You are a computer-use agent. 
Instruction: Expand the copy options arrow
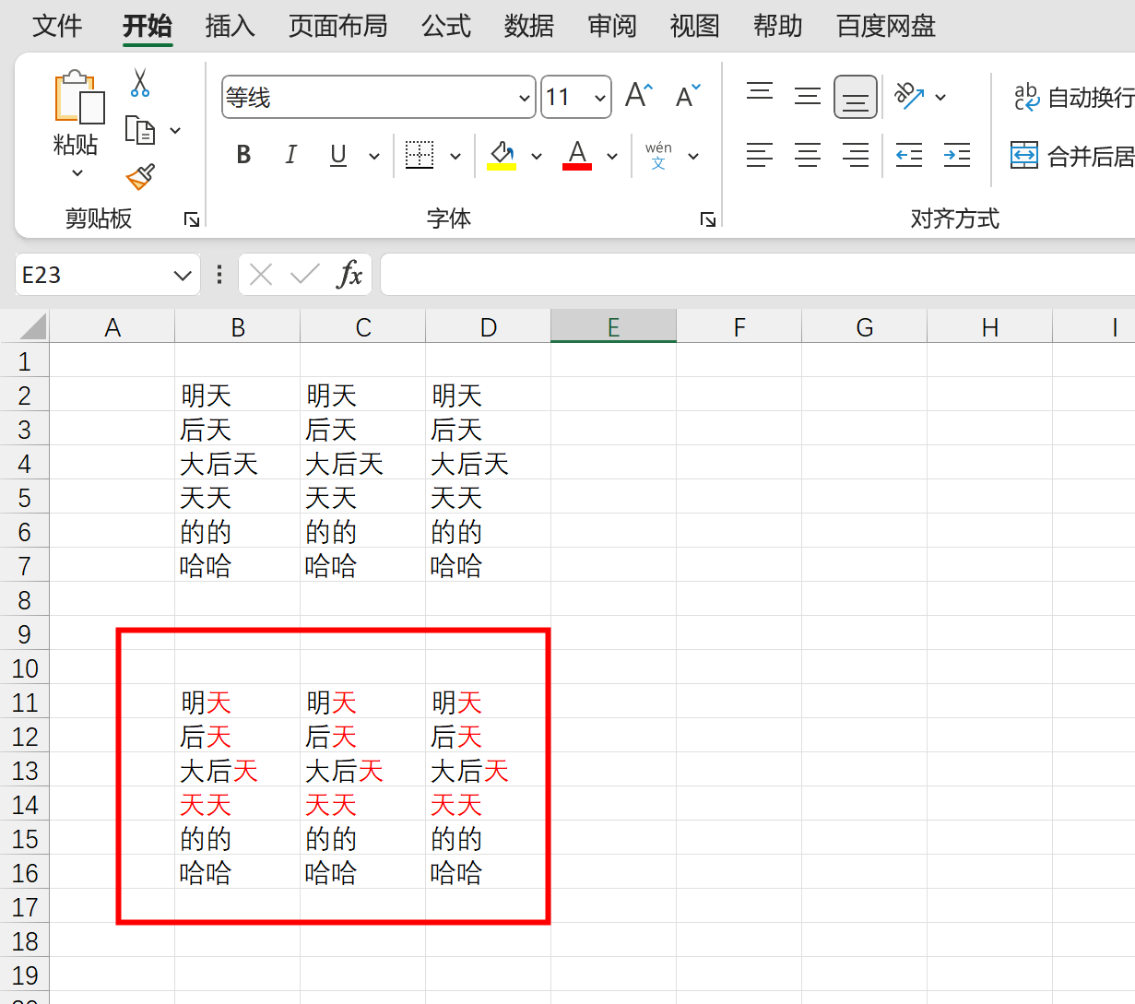click(175, 131)
